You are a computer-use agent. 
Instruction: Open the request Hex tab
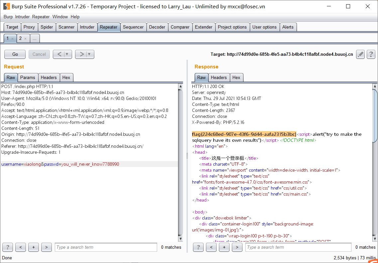(x=66, y=77)
